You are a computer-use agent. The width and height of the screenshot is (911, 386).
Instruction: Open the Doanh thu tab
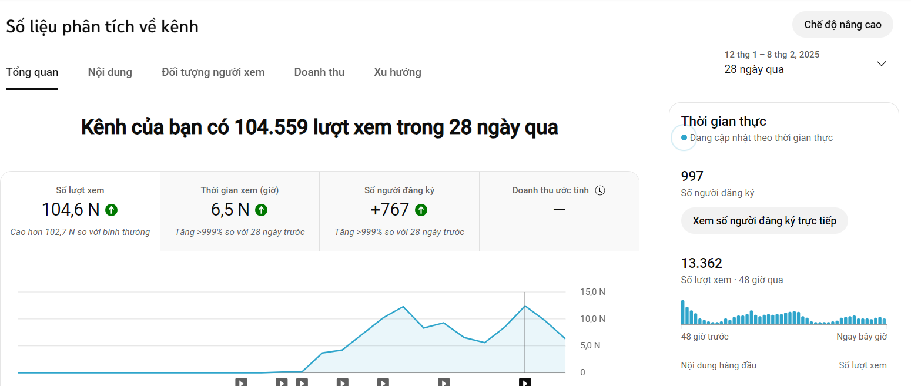coord(319,72)
